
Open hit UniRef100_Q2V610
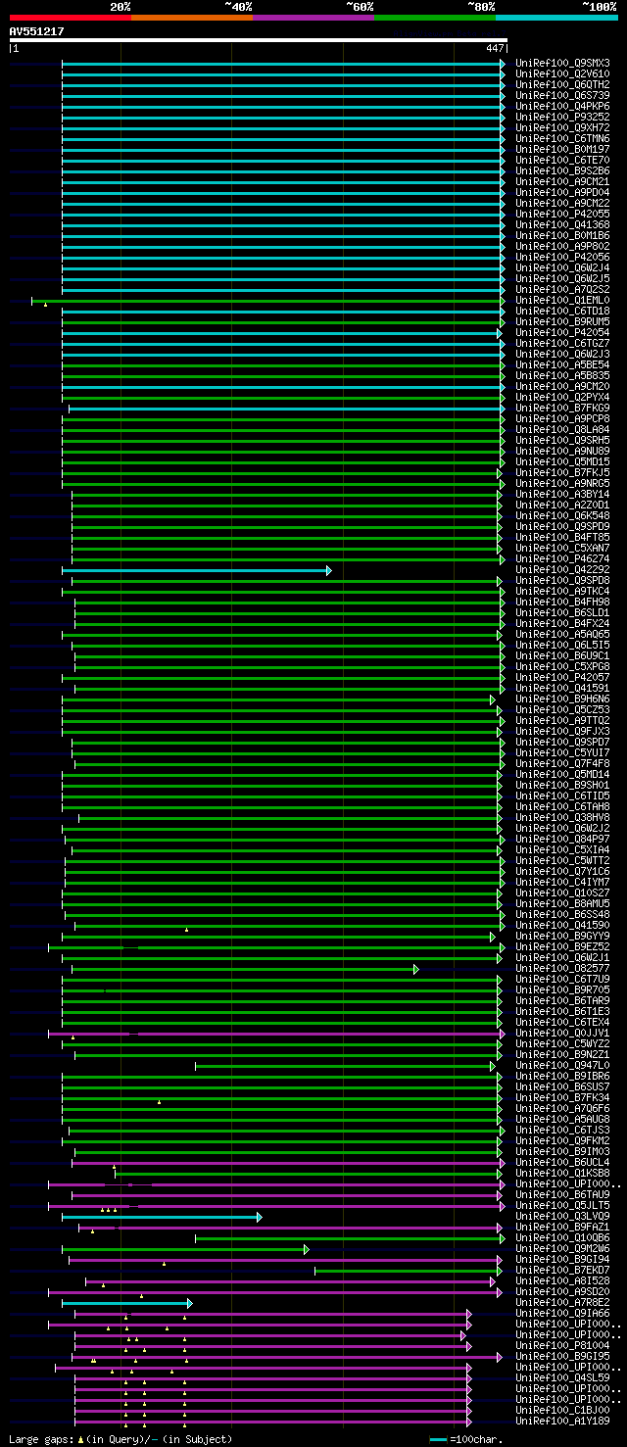(562, 73)
